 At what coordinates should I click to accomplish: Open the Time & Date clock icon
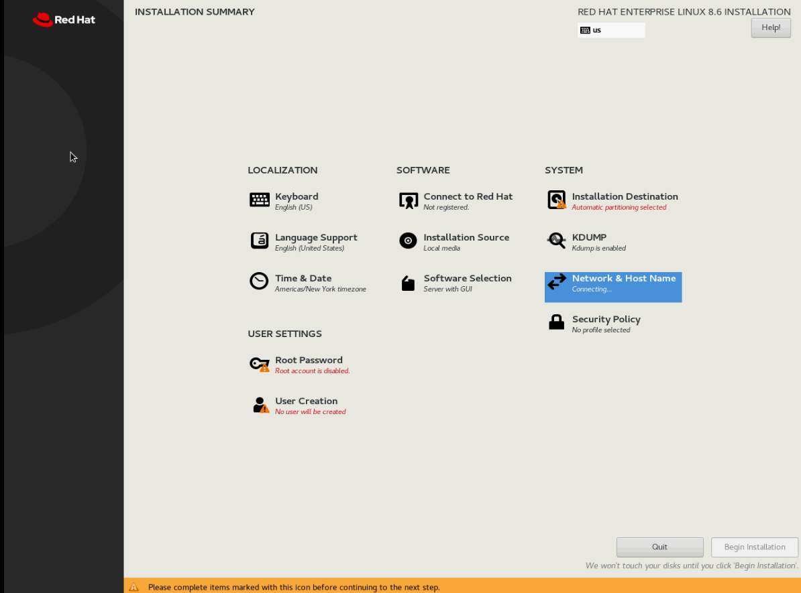click(259, 281)
